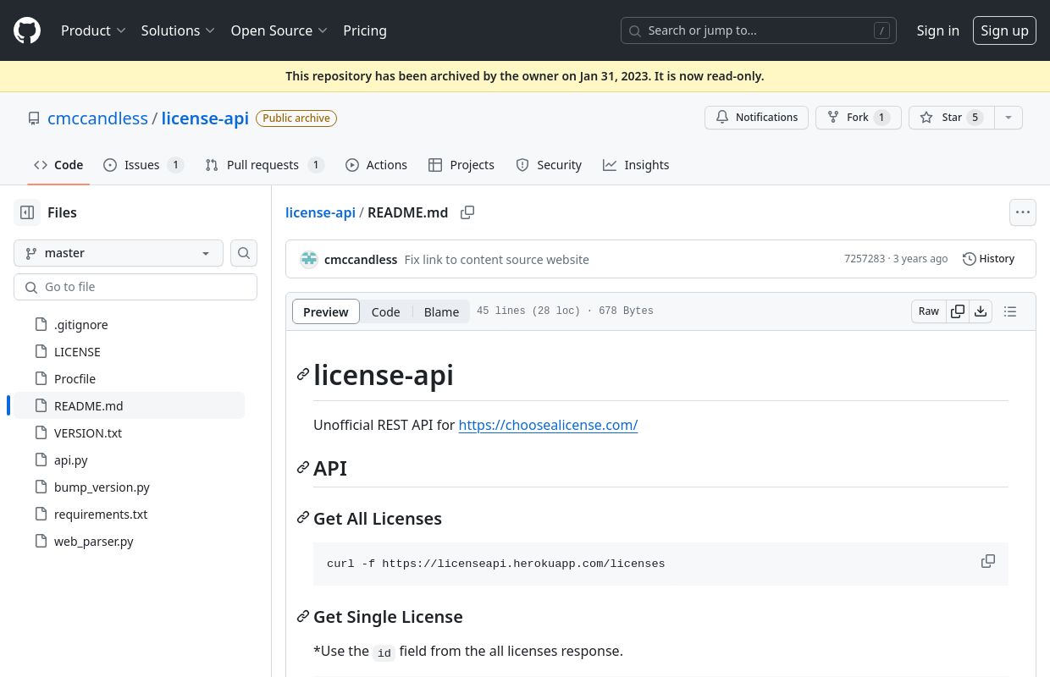Collapse the file tree side panel
The image size is (1050, 677).
tap(27, 212)
